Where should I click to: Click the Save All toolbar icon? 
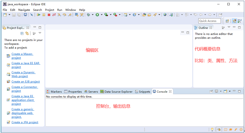(x=19, y=15)
